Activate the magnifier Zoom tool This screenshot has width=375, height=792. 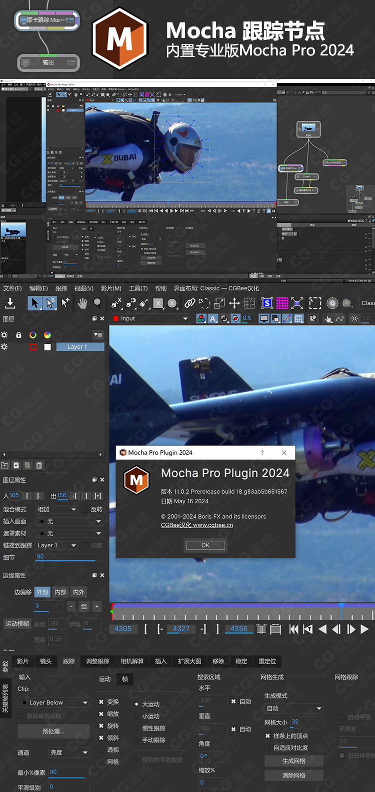(x=97, y=303)
